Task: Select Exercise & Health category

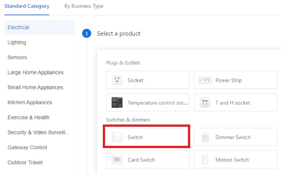Action: point(28,117)
